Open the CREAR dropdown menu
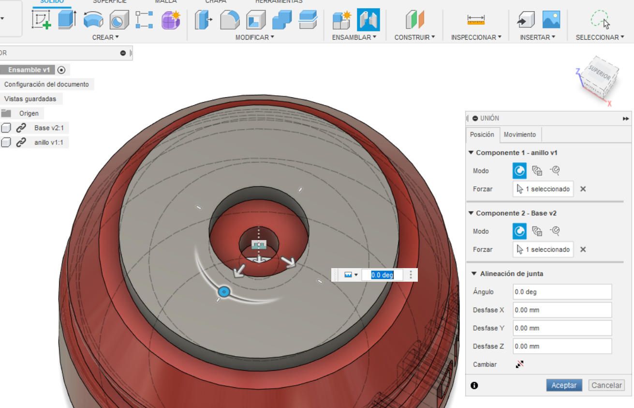The width and height of the screenshot is (634, 408). pos(105,37)
